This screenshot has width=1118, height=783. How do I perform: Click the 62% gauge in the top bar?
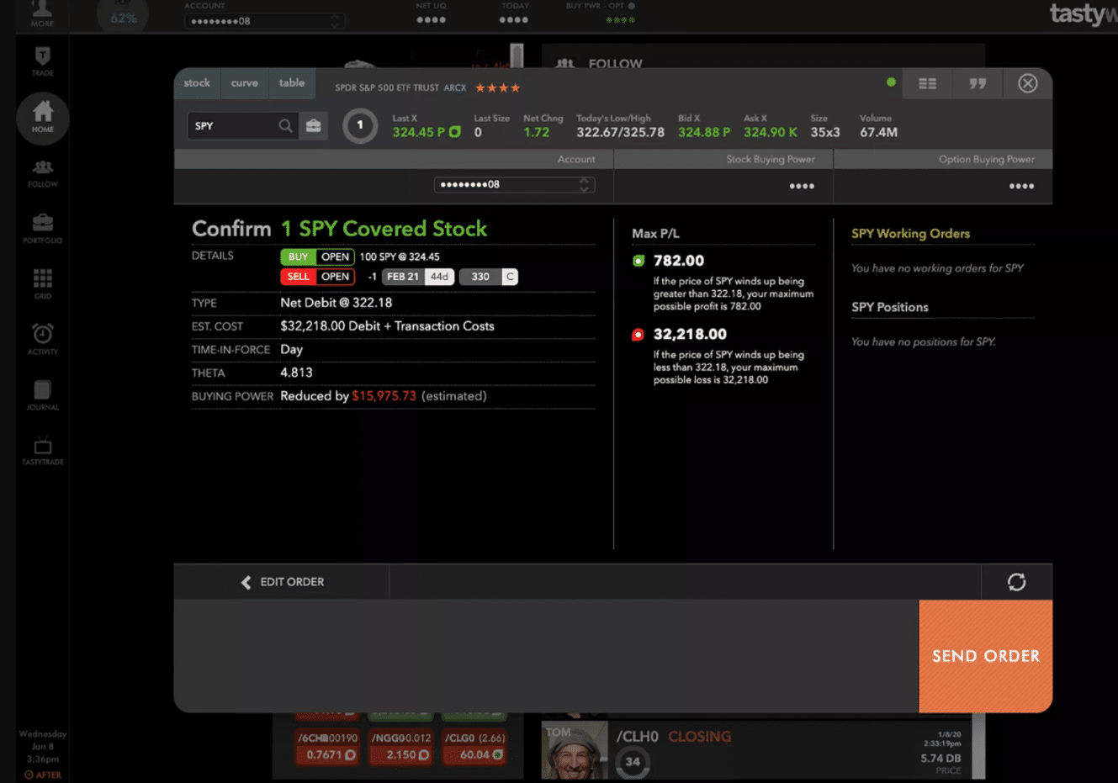[123, 15]
